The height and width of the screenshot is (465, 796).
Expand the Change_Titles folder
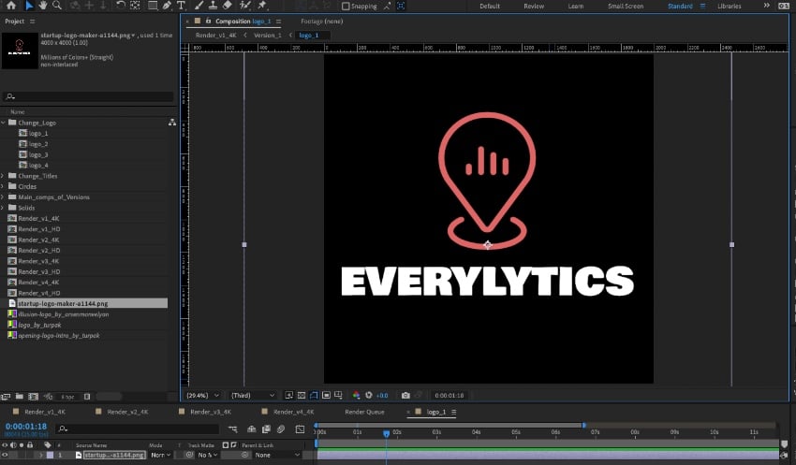pyautogui.click(x=3, y=176)
